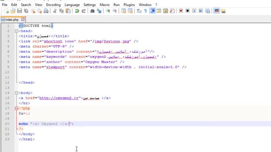Viewport: 271px width, 152px height.
Task: Toggle the Document Map icon
Action: click(166, 11)
